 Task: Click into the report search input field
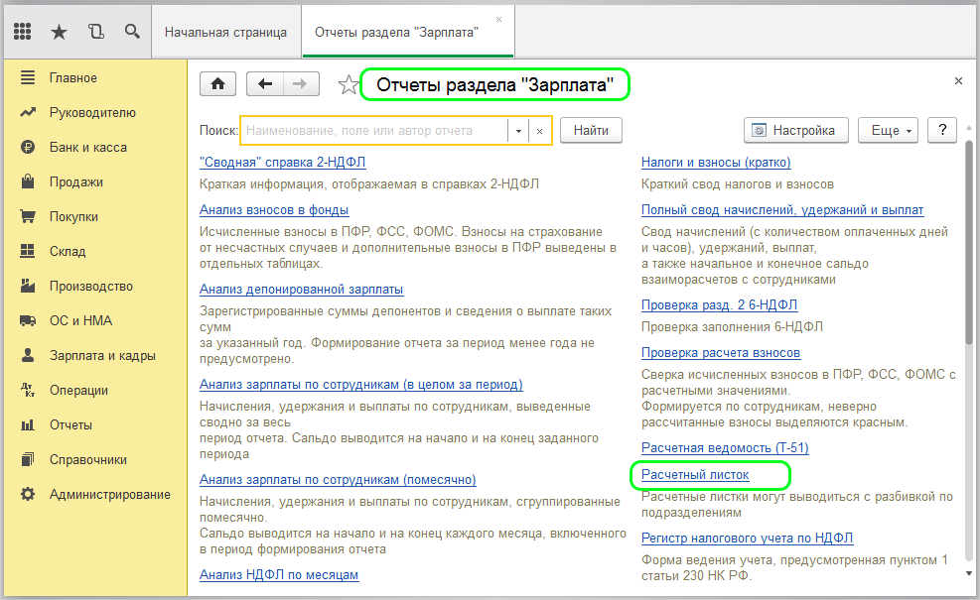373,131
